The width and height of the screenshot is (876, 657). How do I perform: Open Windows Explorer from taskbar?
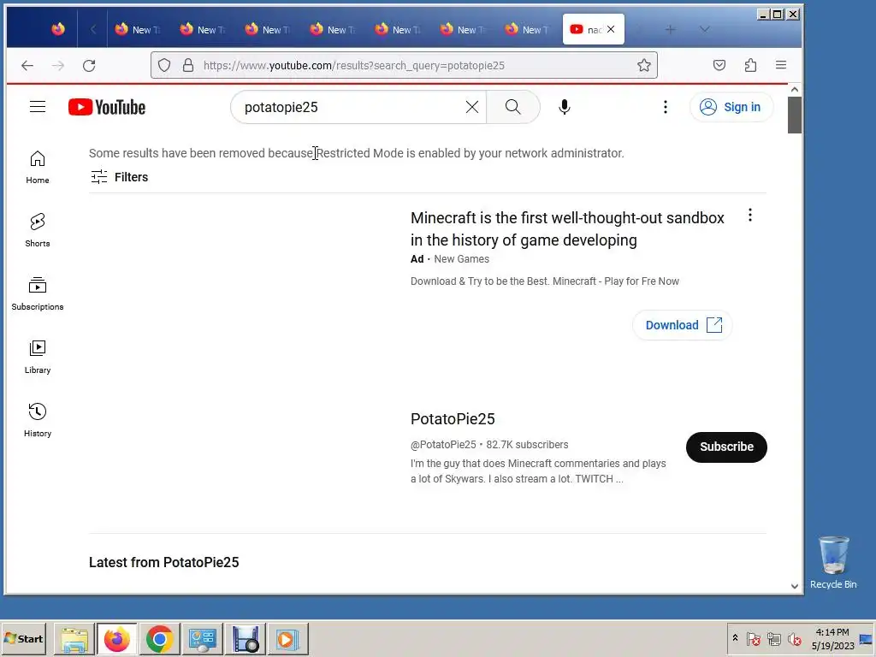click(74, 638)
